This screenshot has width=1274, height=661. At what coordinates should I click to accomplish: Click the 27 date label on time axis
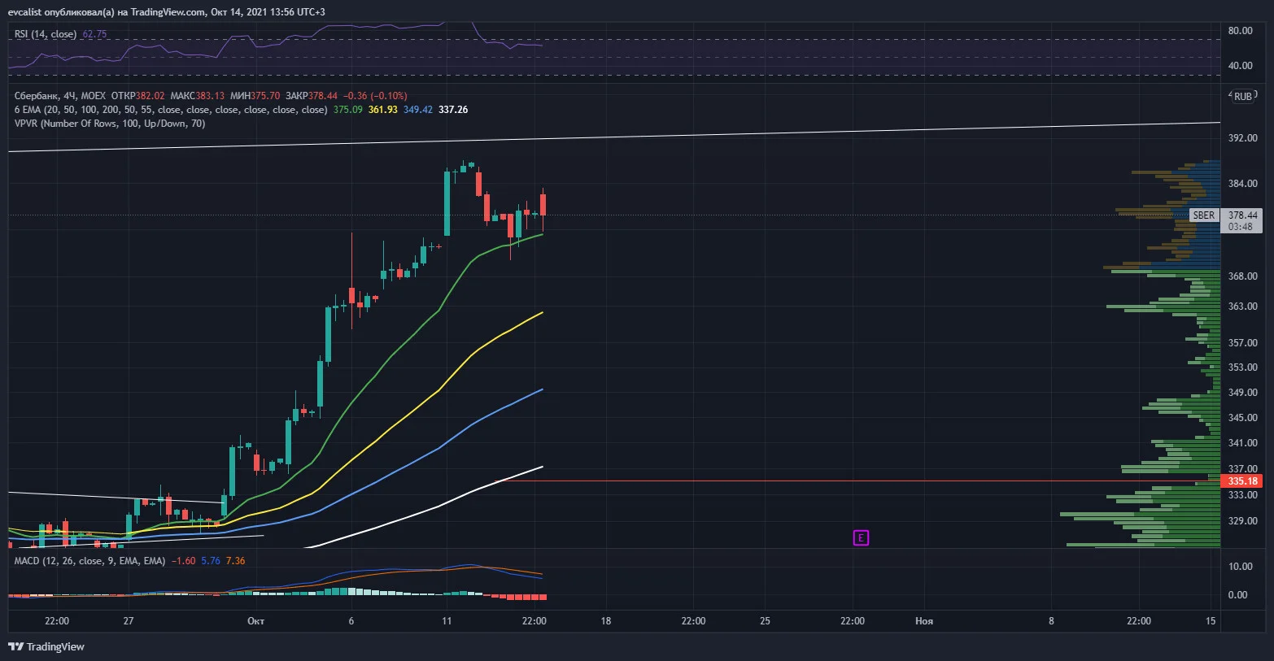(129, 621)
